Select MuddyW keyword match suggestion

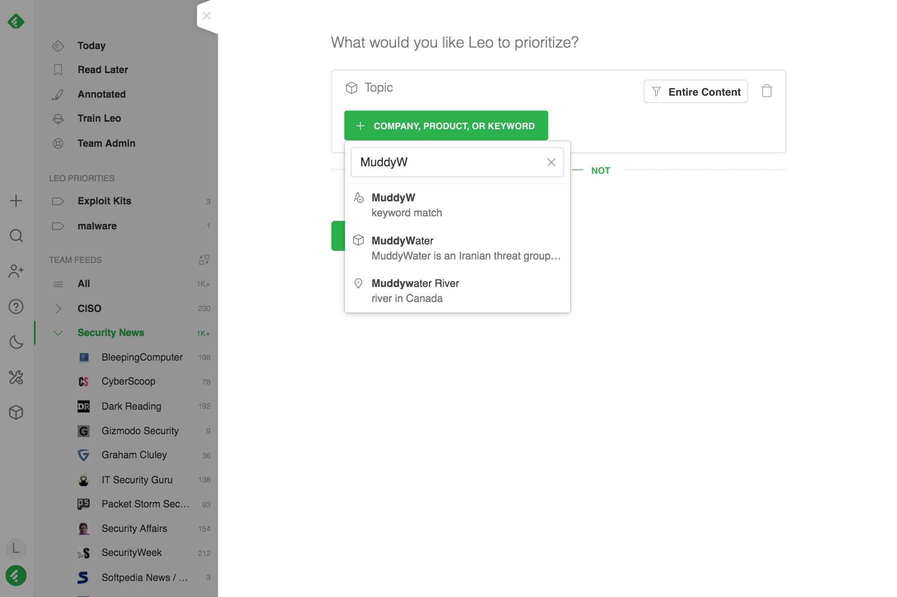point(457,205)
